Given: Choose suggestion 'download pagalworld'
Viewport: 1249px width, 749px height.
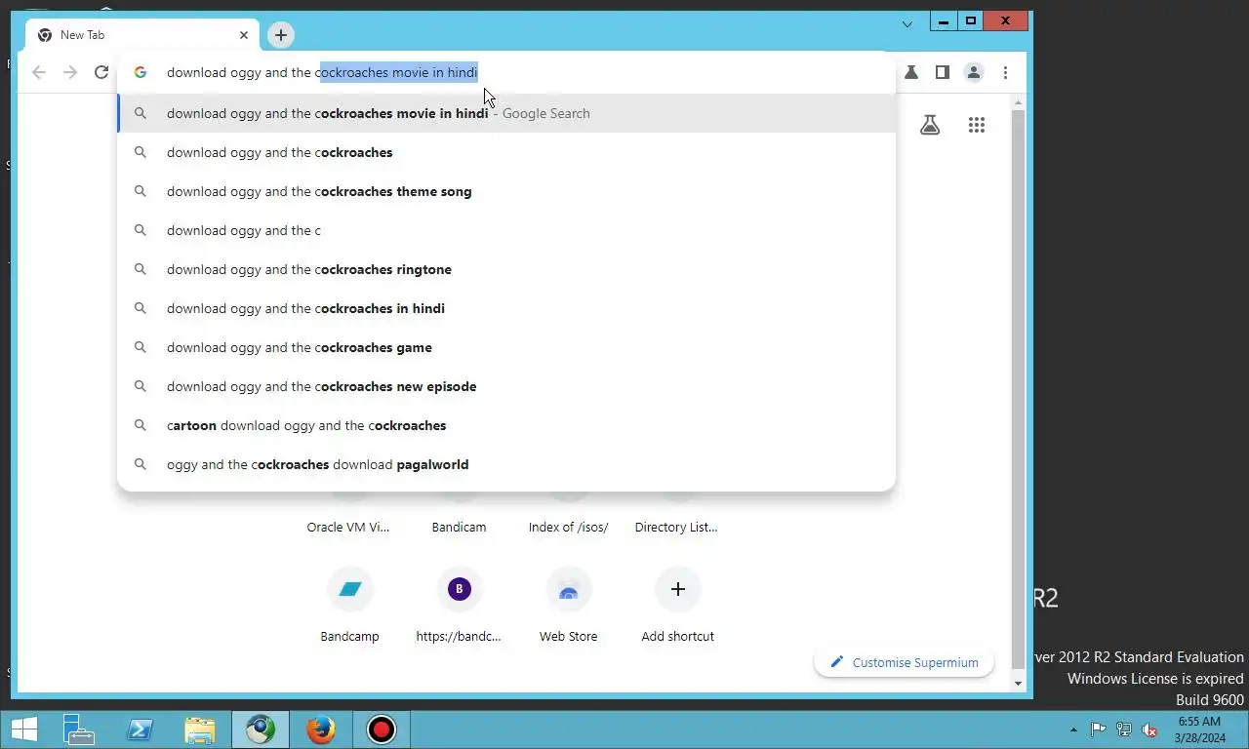Looking at the screenshot, I should [506, 464].
